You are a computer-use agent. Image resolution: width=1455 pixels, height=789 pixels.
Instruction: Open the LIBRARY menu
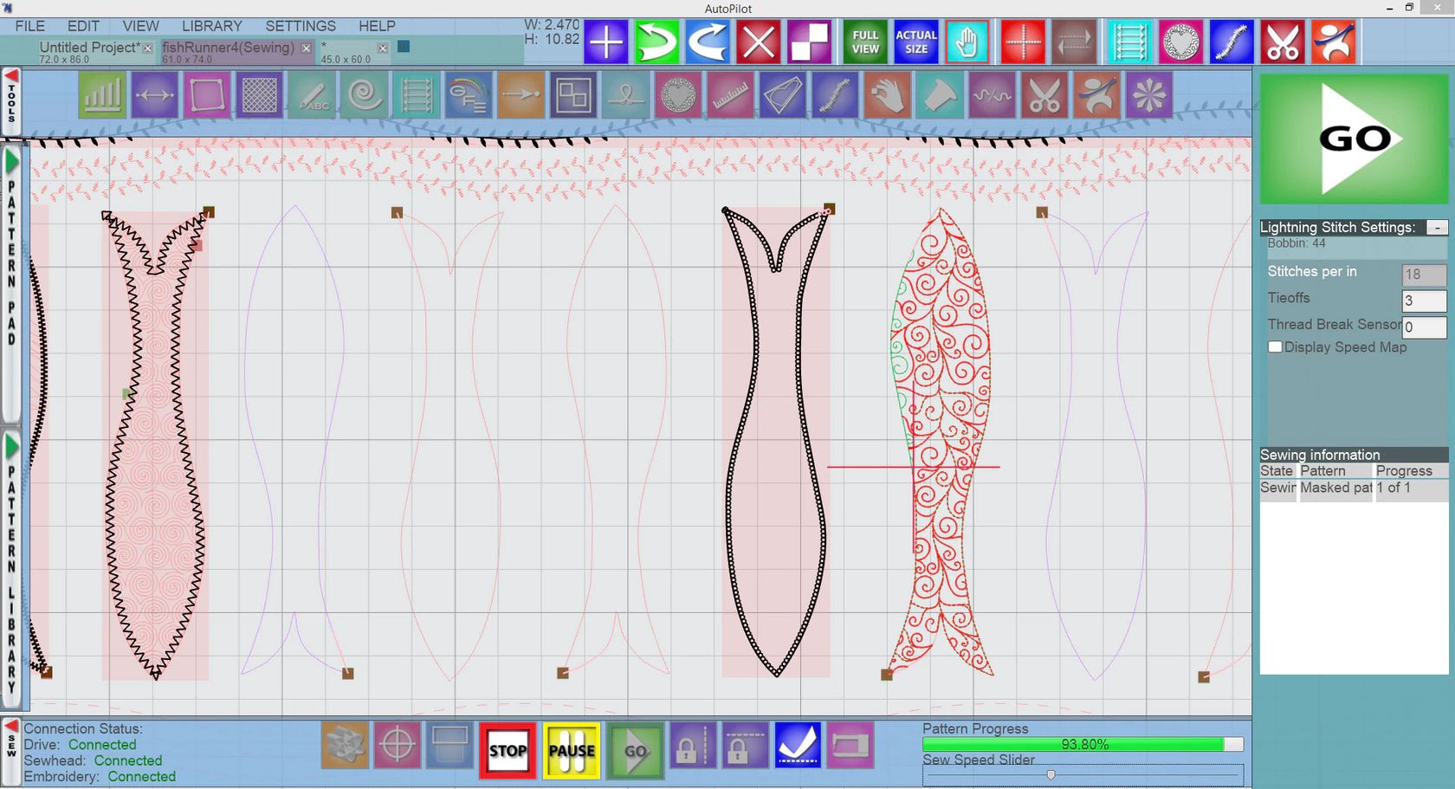point(211,26)
